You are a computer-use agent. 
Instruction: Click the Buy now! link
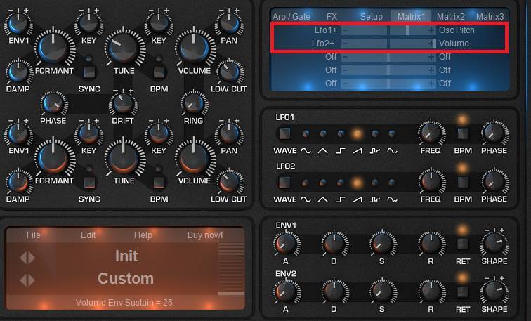[x=205, y=235]
